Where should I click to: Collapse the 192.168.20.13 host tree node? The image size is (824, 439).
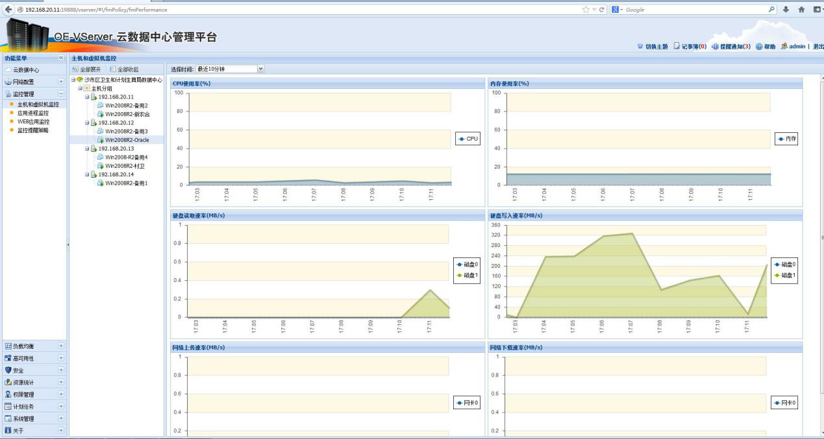tap(88, 148)
